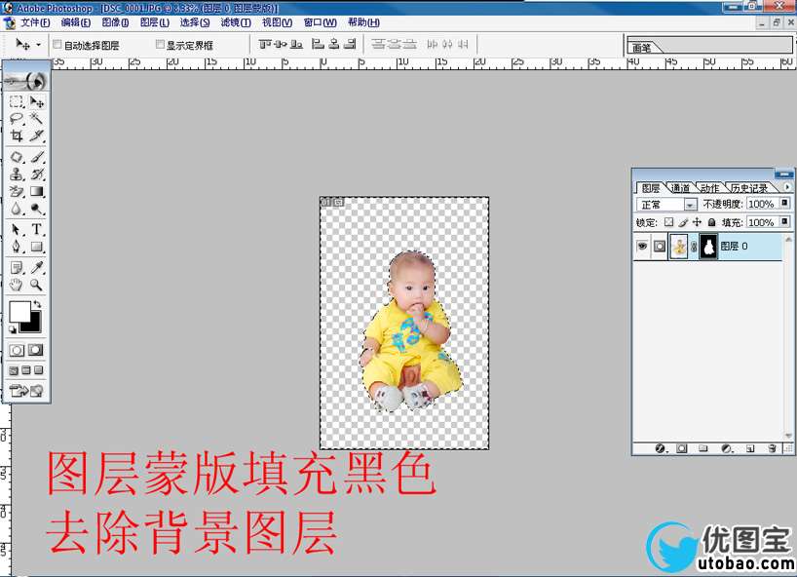
Task: Switch to 通道 tab
Action: coord(681,188)
